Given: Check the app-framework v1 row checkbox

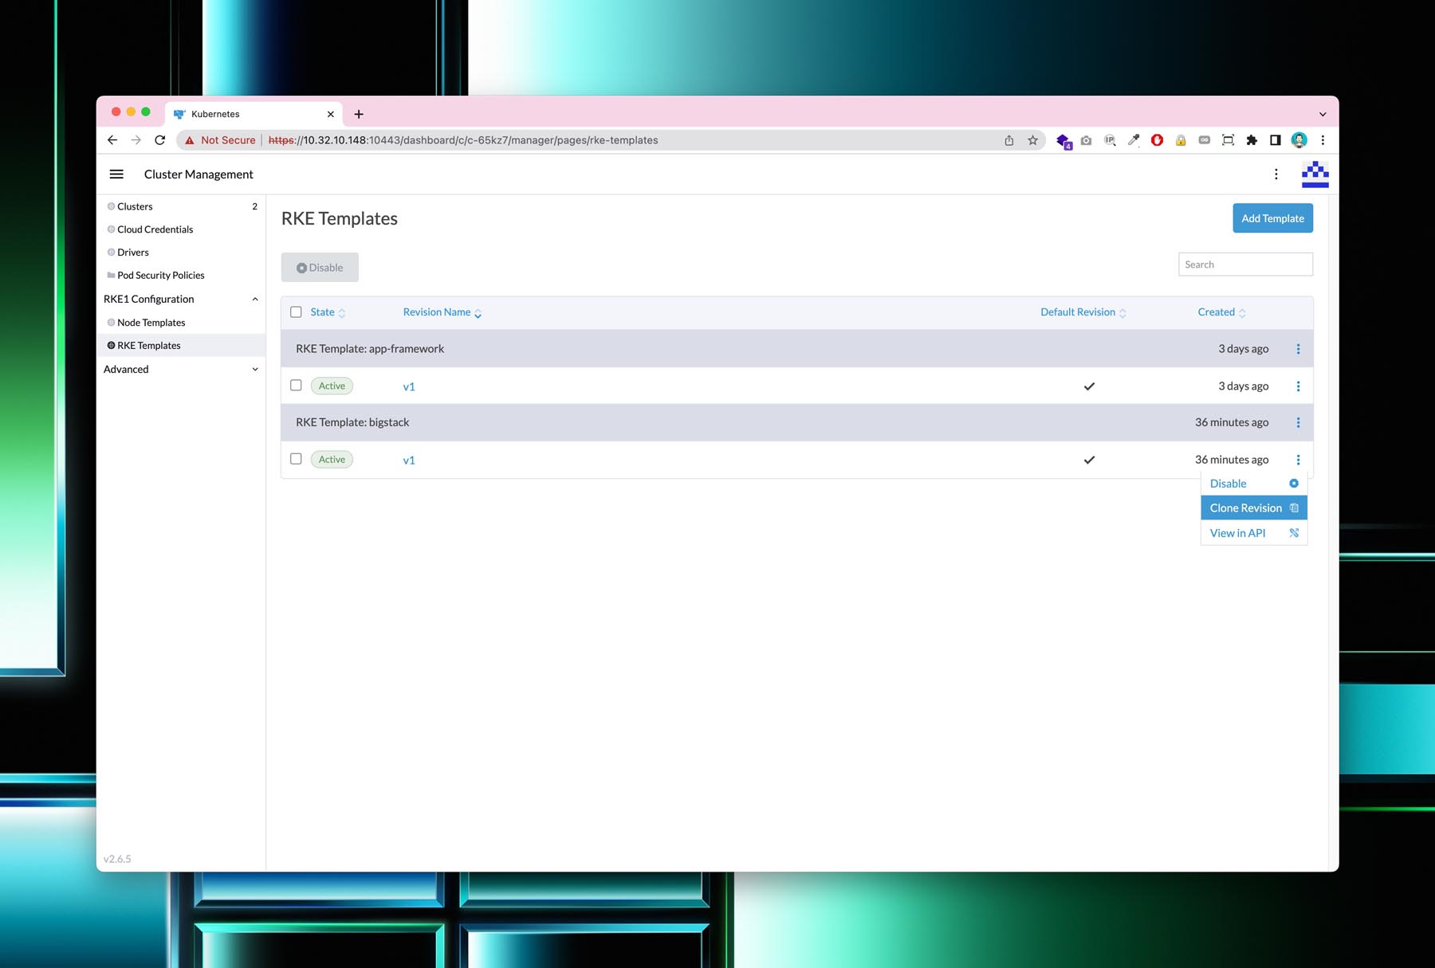Looking at the screenshot, I should tap(296, 386).
